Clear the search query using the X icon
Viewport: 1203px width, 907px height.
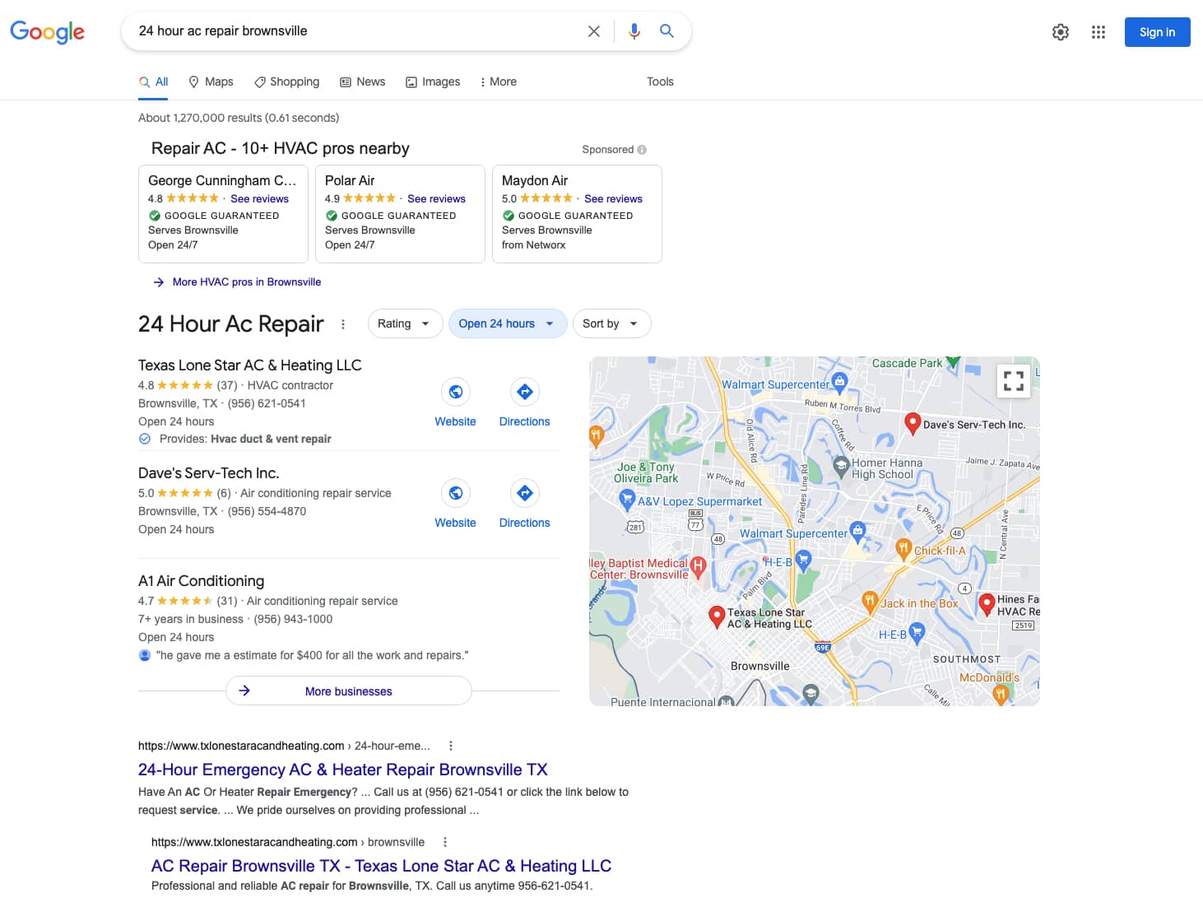pos(593,30)
